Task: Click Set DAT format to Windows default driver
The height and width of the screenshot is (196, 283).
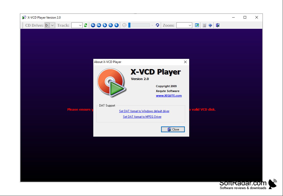Action: click(144, 111)
